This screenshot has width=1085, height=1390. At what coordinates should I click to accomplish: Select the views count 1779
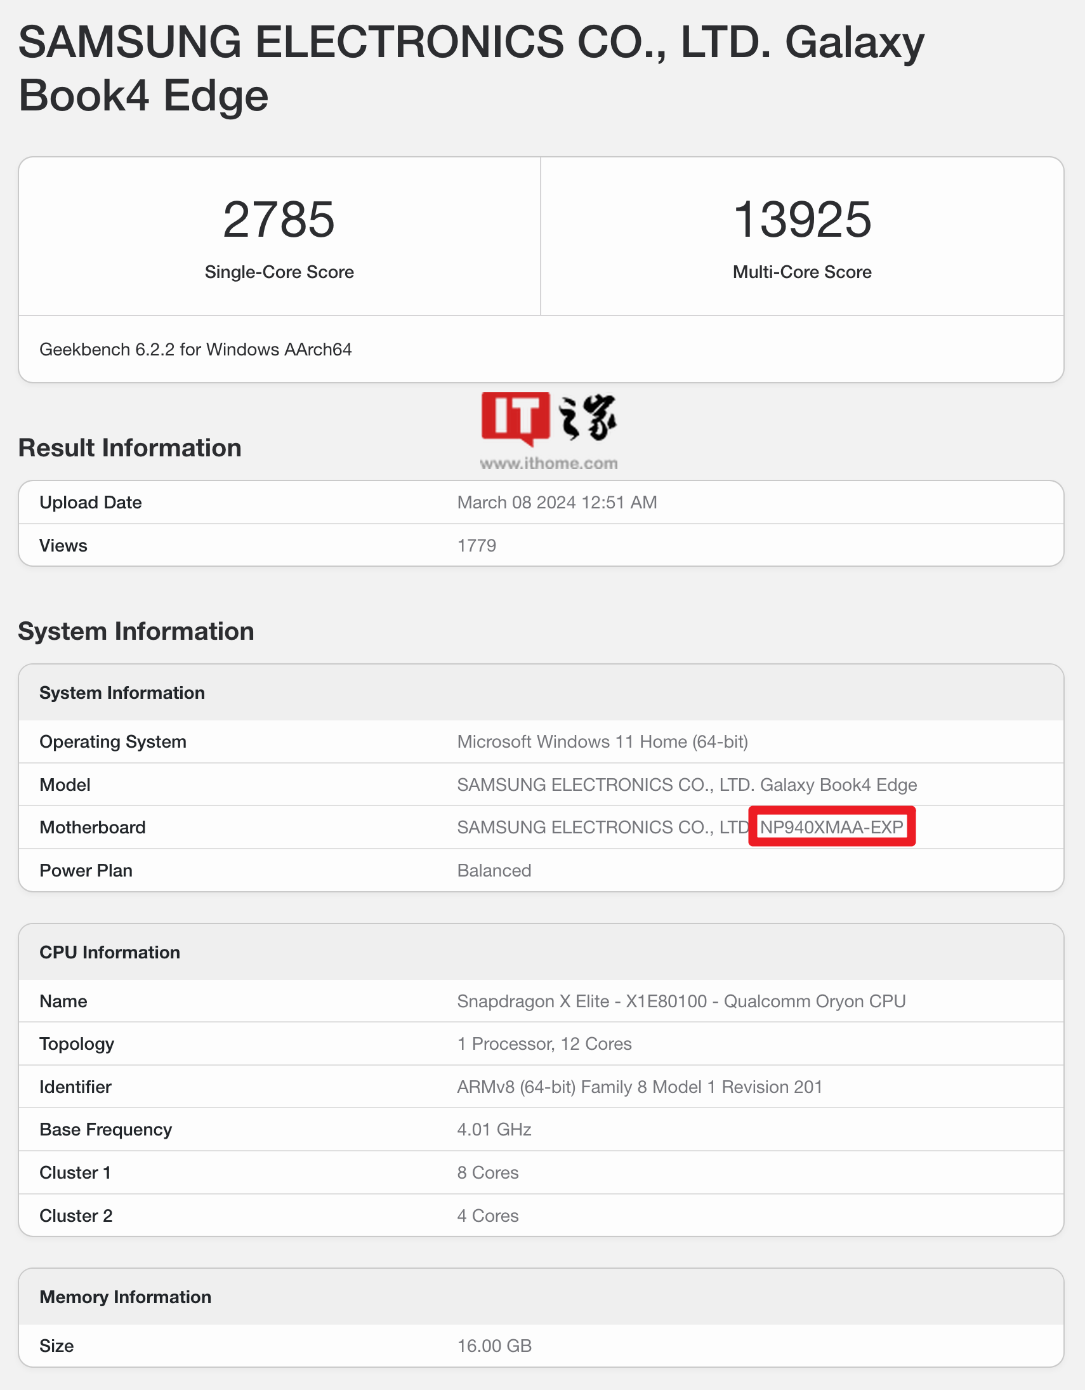(x=477, y=545)
